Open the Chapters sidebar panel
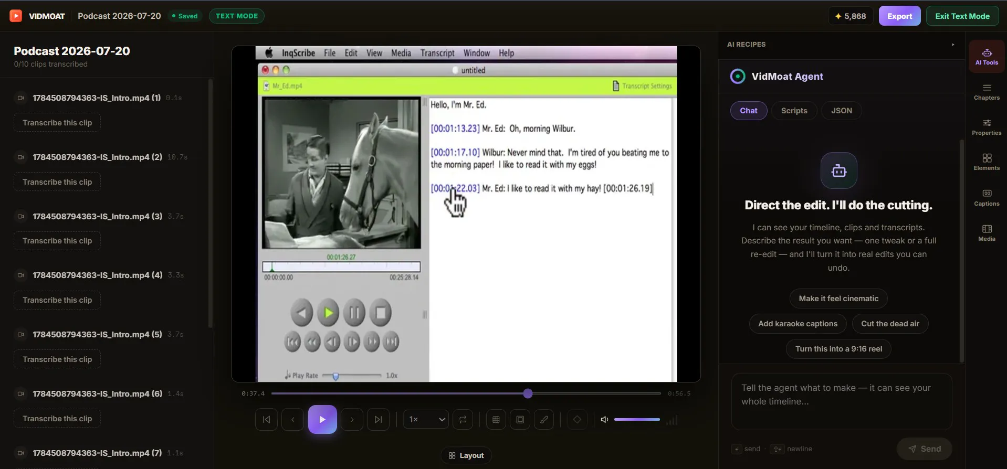Viewport: 1007px width, 469px height. pyautogui.click(x=987, y=92)
